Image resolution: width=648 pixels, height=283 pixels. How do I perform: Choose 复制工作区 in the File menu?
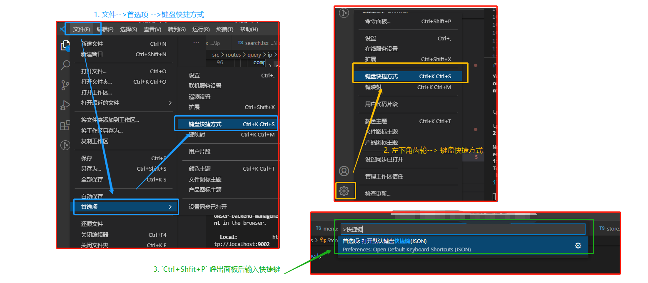coord(123,141)
